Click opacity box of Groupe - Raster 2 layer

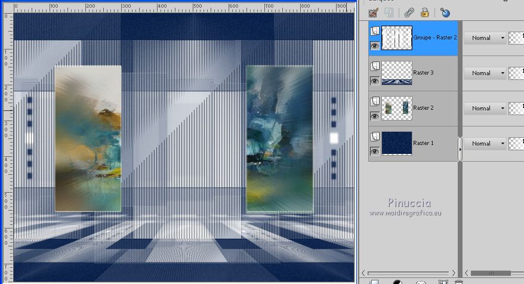516,38
